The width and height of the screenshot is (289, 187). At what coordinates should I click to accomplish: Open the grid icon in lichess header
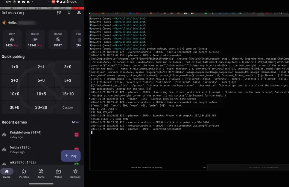pyautogui.click(x=59, y=13)
